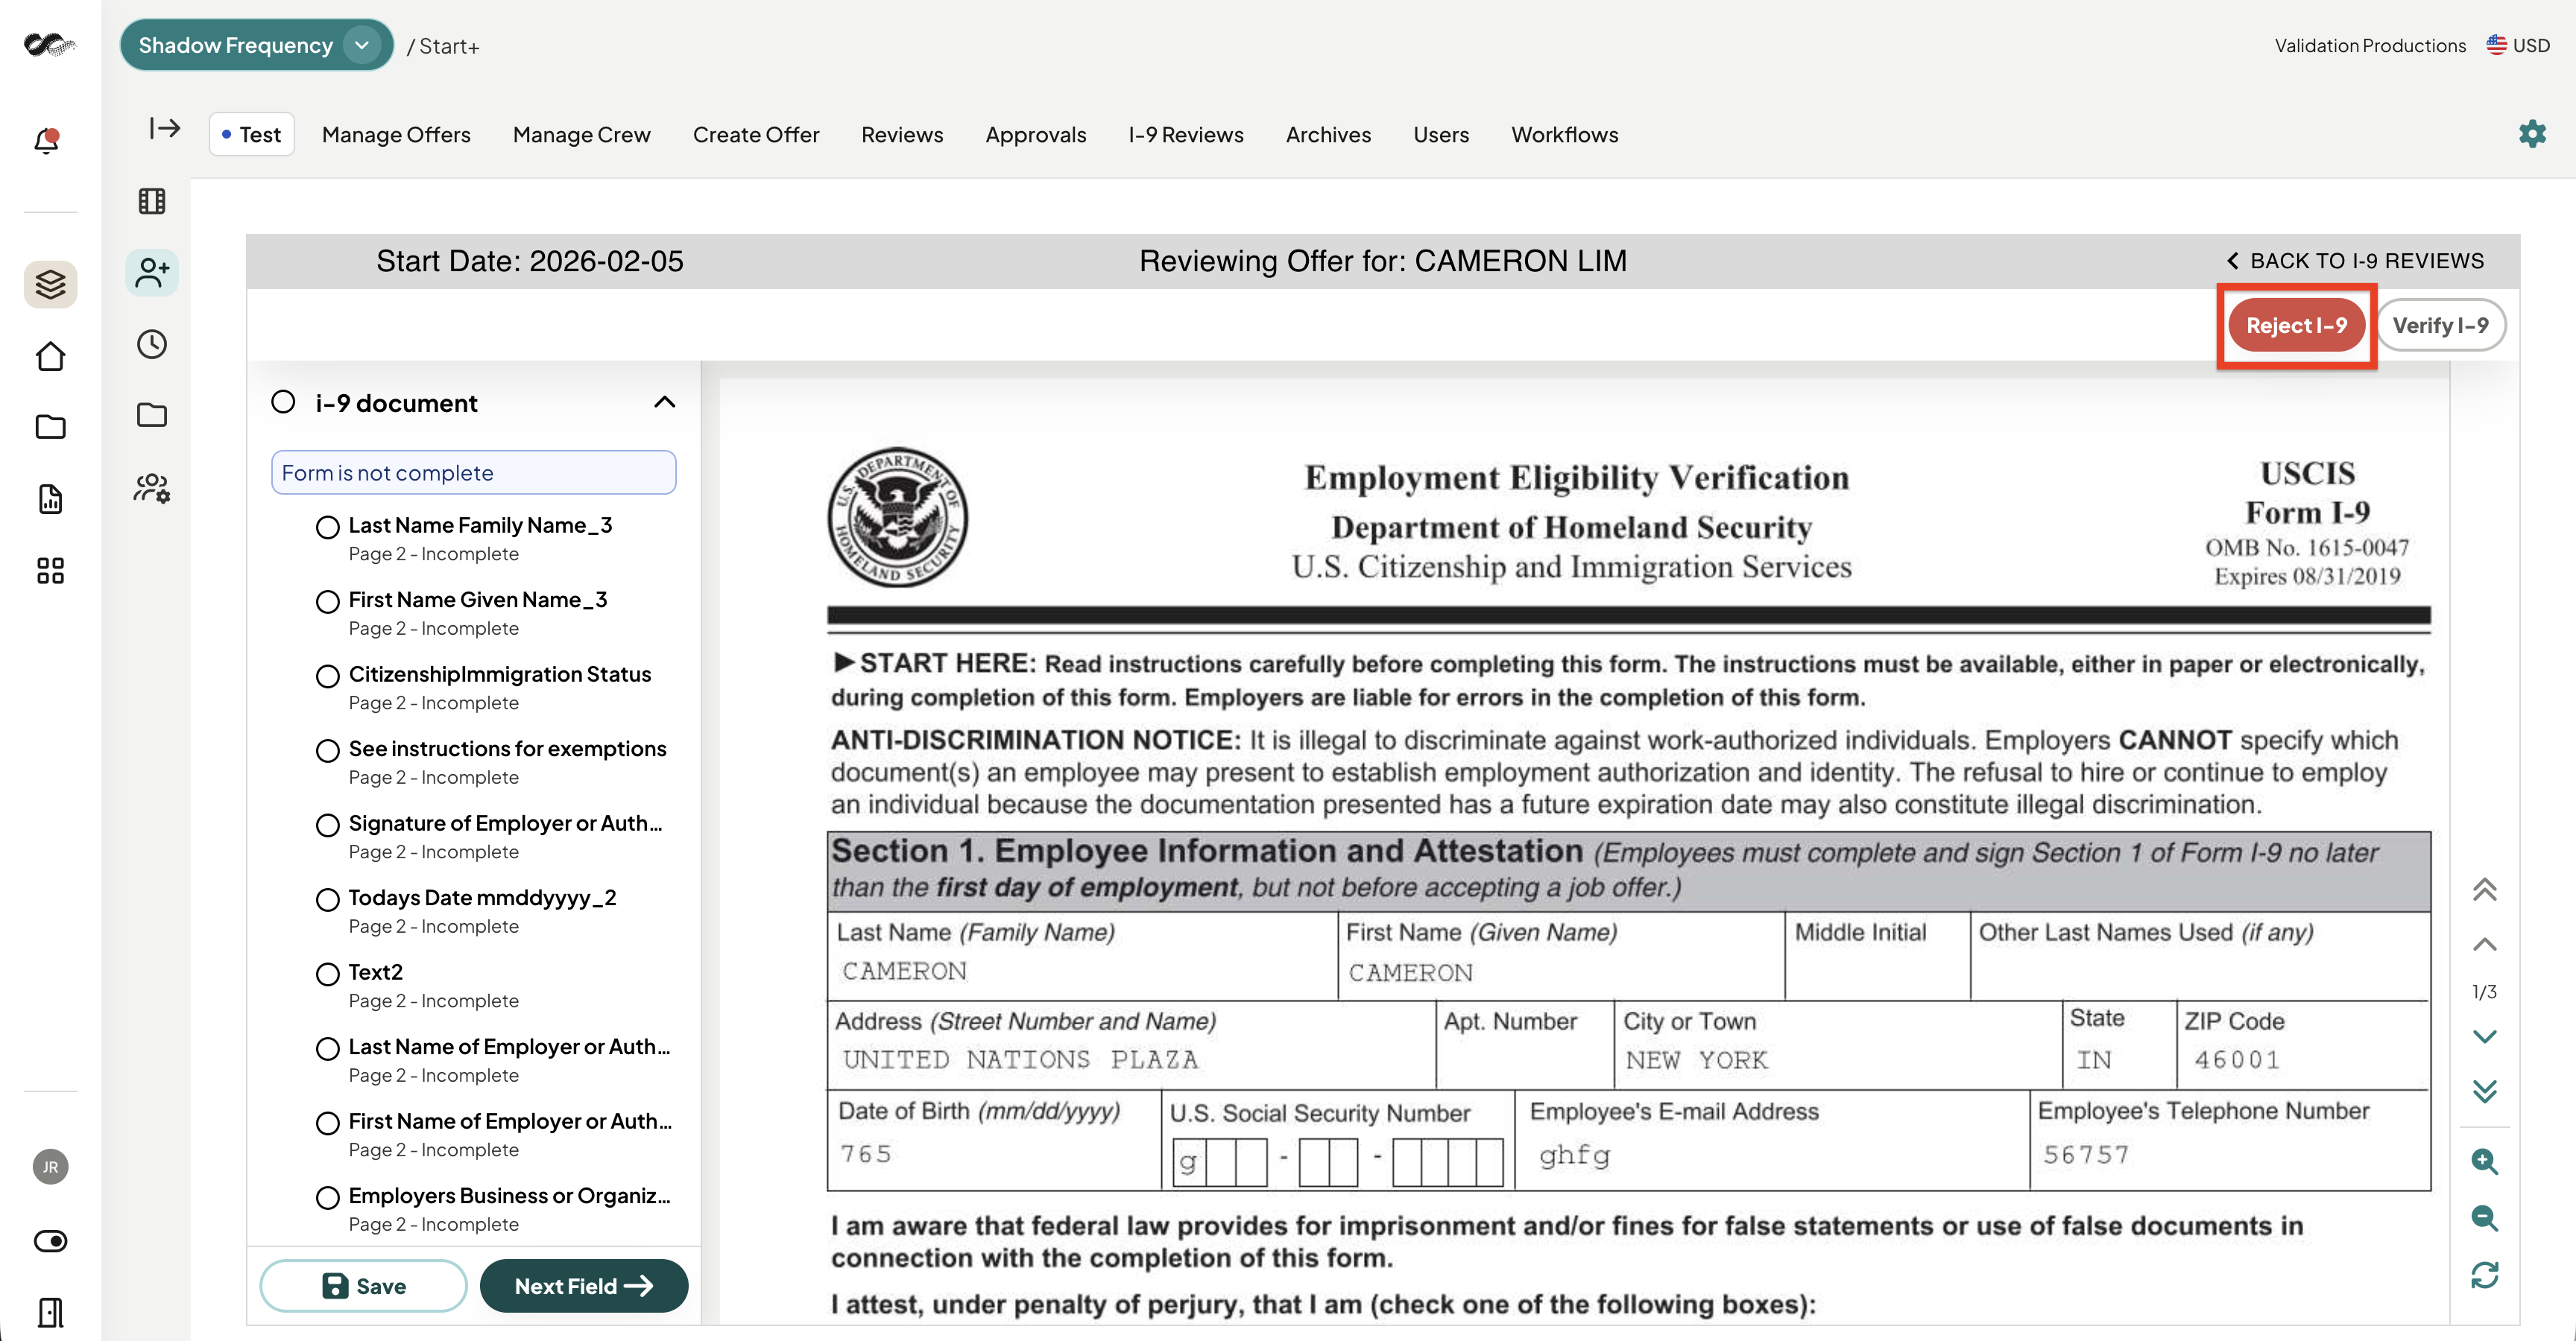The height and width of the screenshot is (1341, 2576).
Task: Switch to the Approvals tab
Action: [1035, 134]
